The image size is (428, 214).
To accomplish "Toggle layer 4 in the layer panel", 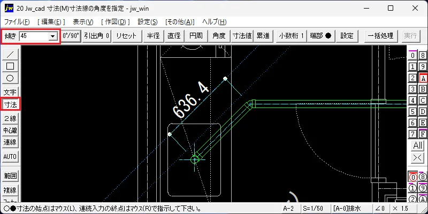I will point(412,101).
